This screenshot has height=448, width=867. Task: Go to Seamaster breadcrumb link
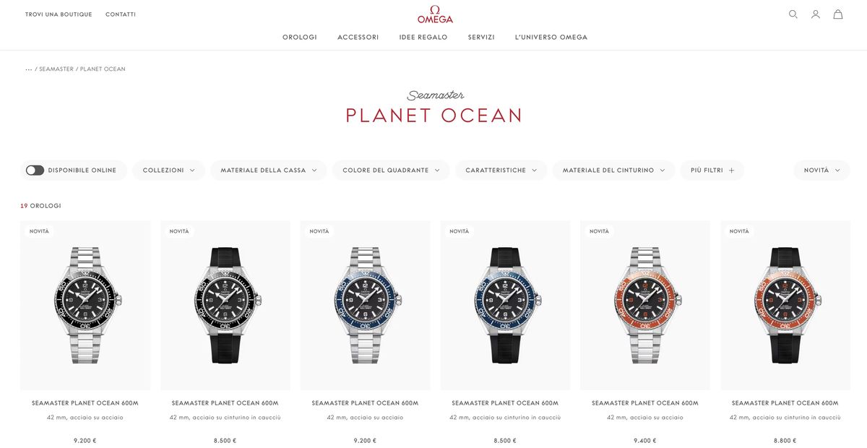pos(56,69)
